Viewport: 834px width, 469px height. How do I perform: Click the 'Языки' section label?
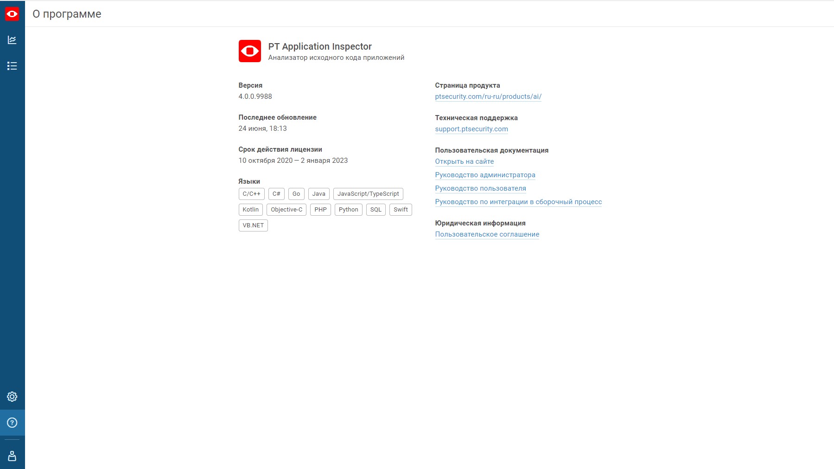tap(249, 181)
